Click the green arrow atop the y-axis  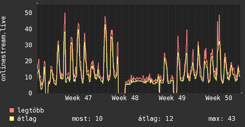[x=37, y=3]
